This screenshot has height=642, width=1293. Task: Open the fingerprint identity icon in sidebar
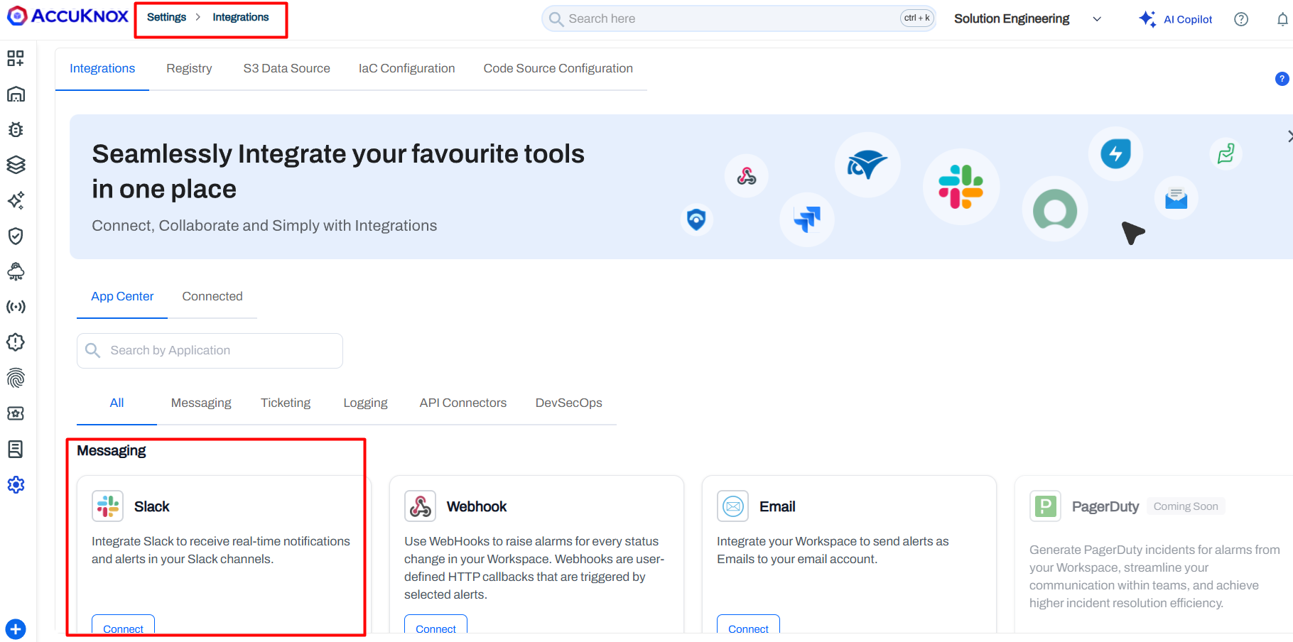coord(16,378)
